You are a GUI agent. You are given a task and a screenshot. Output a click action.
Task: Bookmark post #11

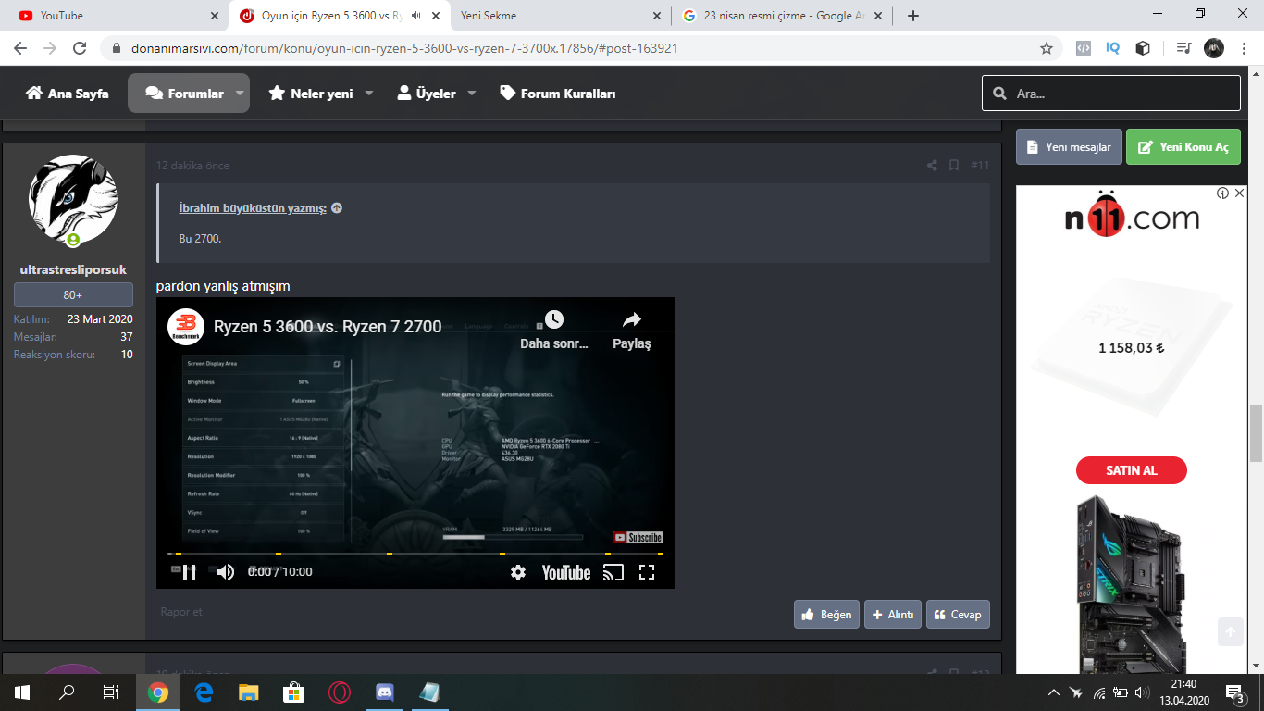954,166
